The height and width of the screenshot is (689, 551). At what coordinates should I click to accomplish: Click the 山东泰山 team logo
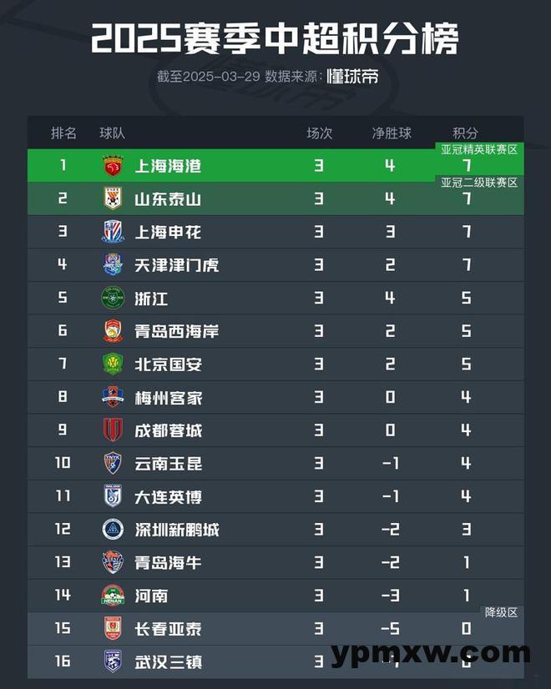113,199
